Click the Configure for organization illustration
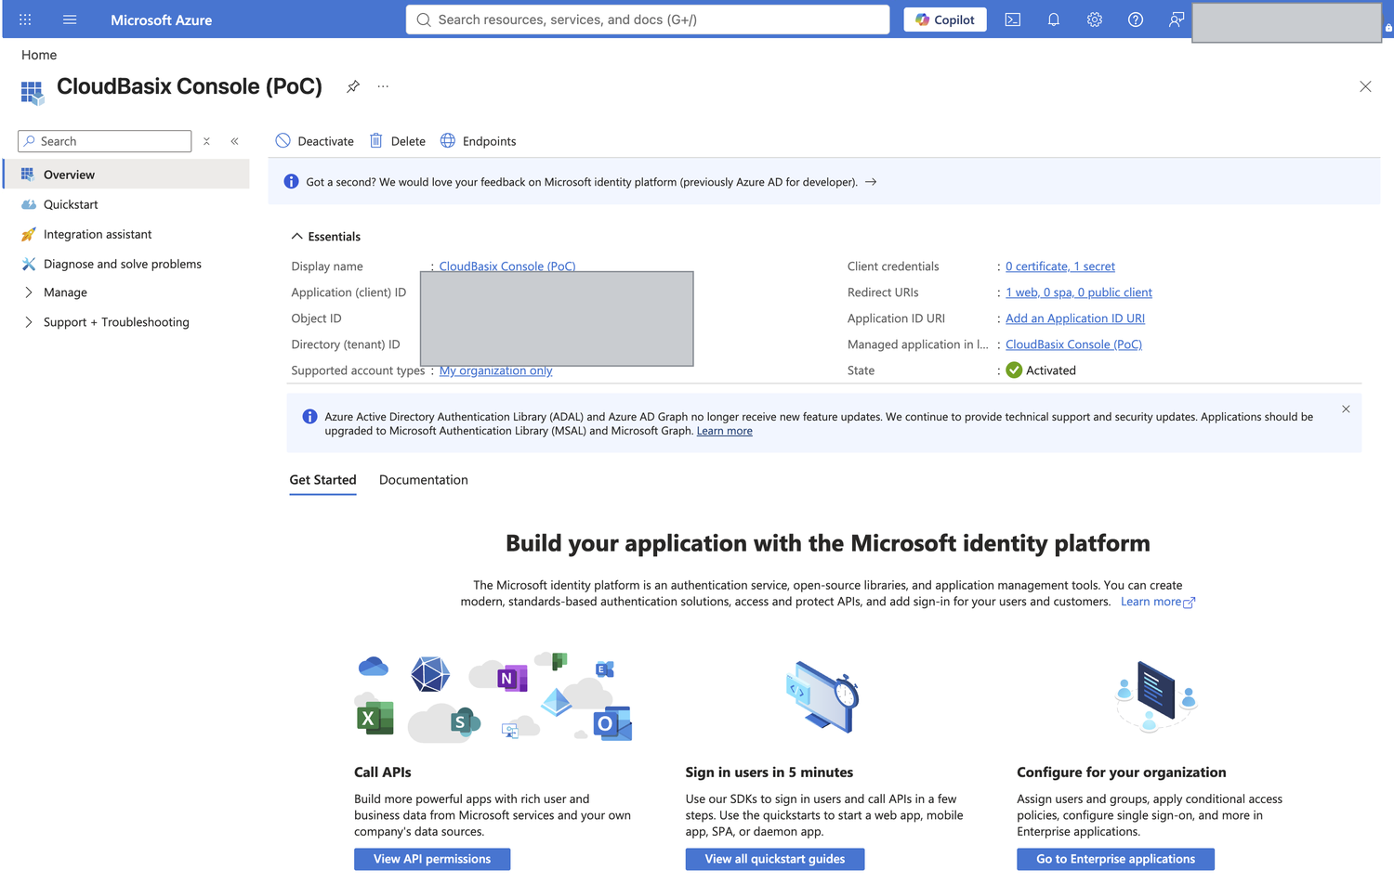Viewport: 1394px width, 883px height. point(1156,696)
